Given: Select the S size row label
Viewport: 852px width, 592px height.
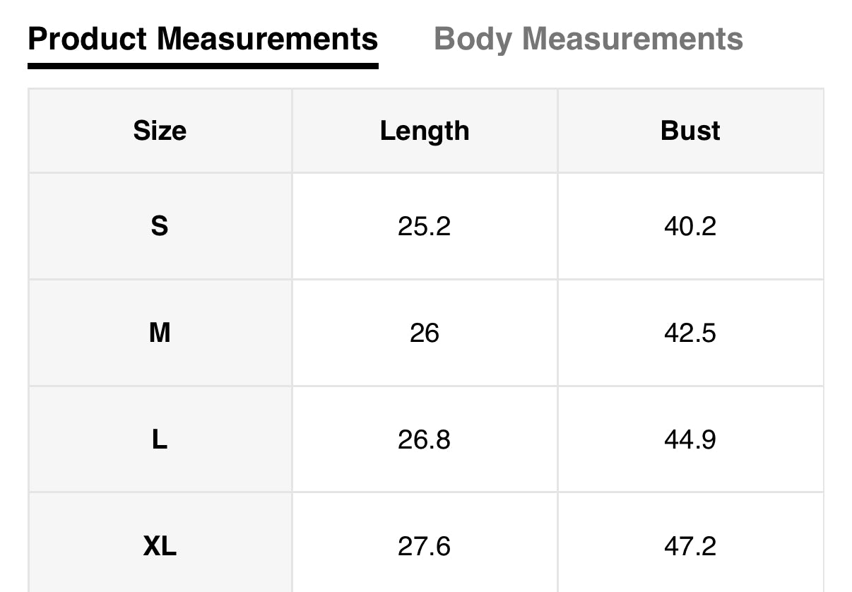Looking at the screenshot, I should [160, 226].
